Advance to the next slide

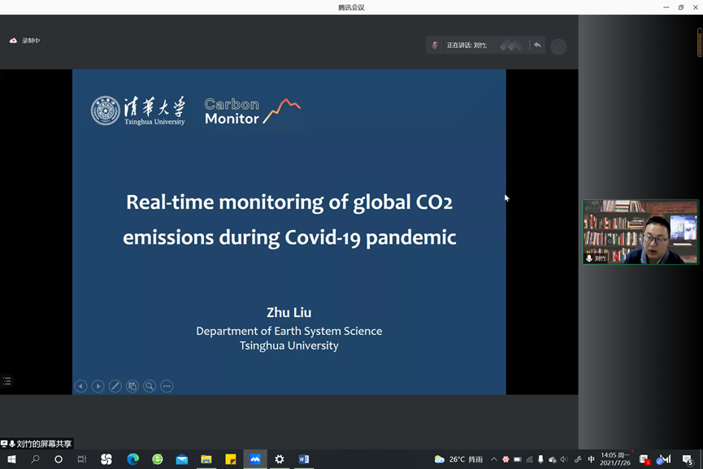pyautogui.click(x=98, y=386)
